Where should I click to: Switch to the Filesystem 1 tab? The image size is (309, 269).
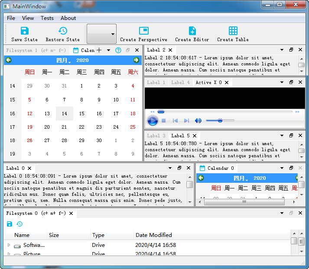36,50
